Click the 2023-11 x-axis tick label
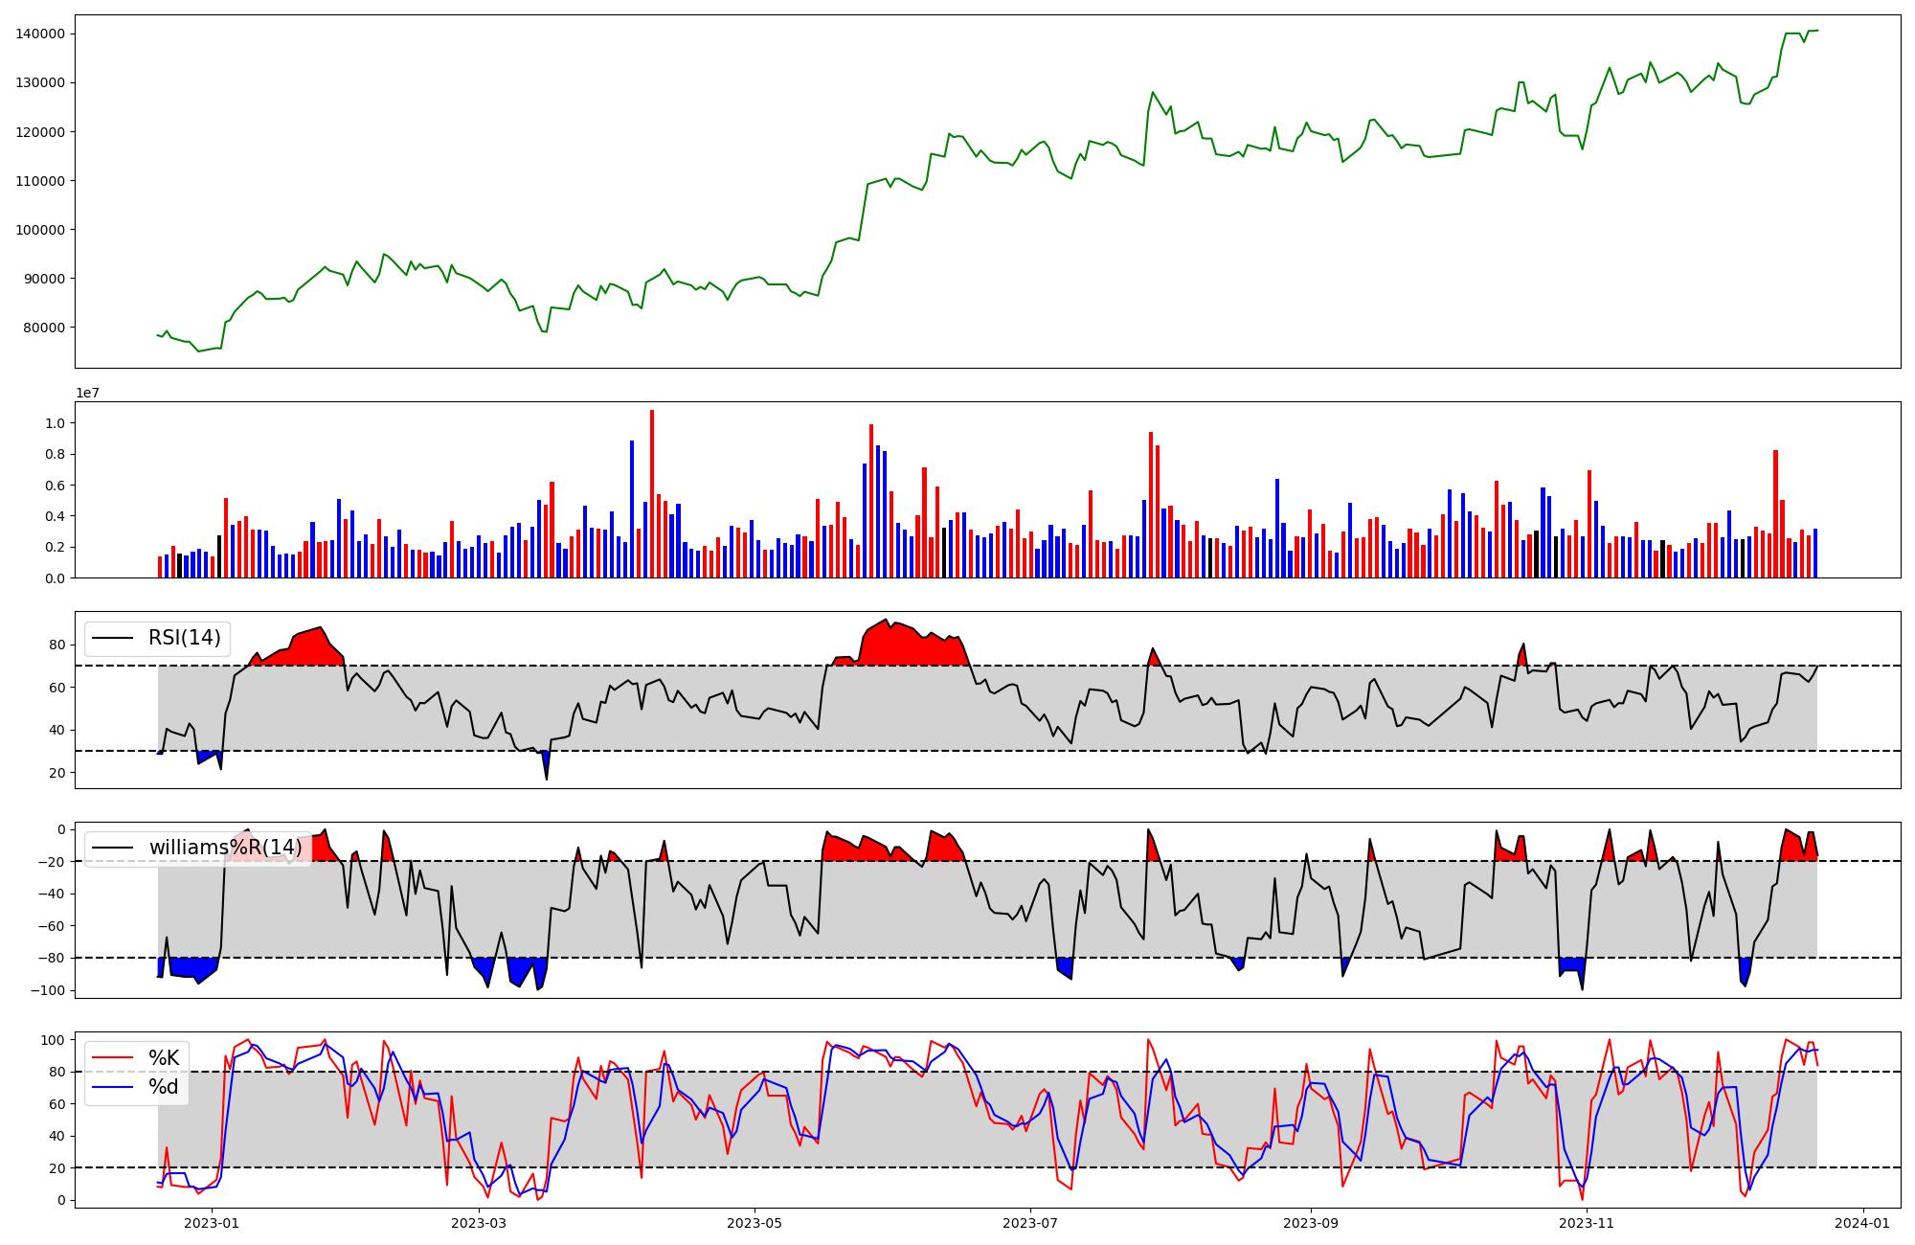Screen dimensions: 1915x1245 1587,1223
